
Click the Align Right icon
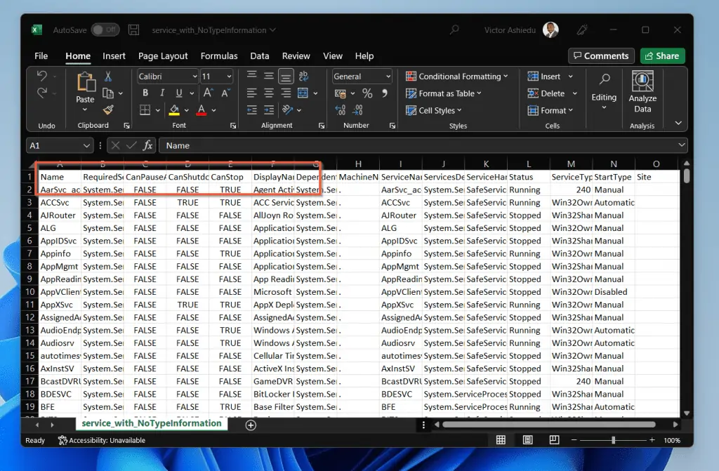coord(286,93)
